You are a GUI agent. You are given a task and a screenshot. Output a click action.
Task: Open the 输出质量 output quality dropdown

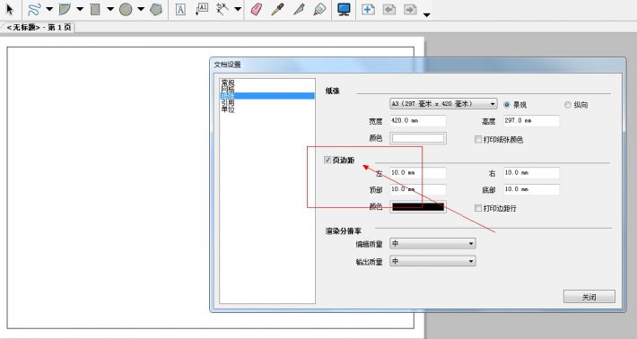(x=432, y=261)
